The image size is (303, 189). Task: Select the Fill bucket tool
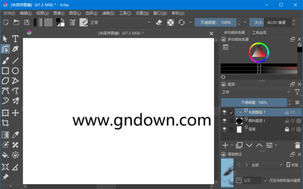coord(5,155)
